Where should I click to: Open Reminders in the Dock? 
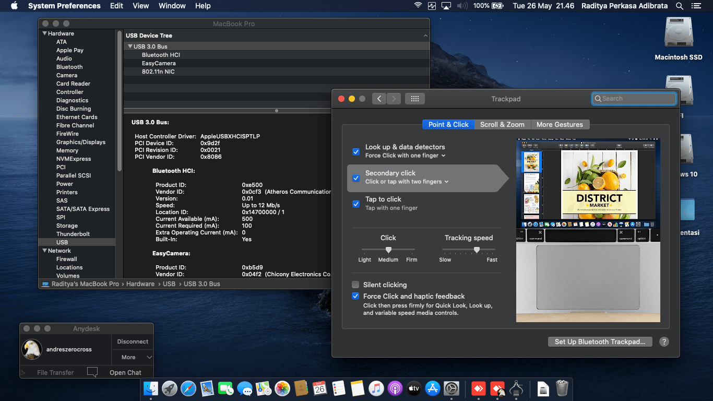[339, 388]
